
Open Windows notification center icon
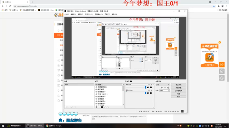pos(225,126)
